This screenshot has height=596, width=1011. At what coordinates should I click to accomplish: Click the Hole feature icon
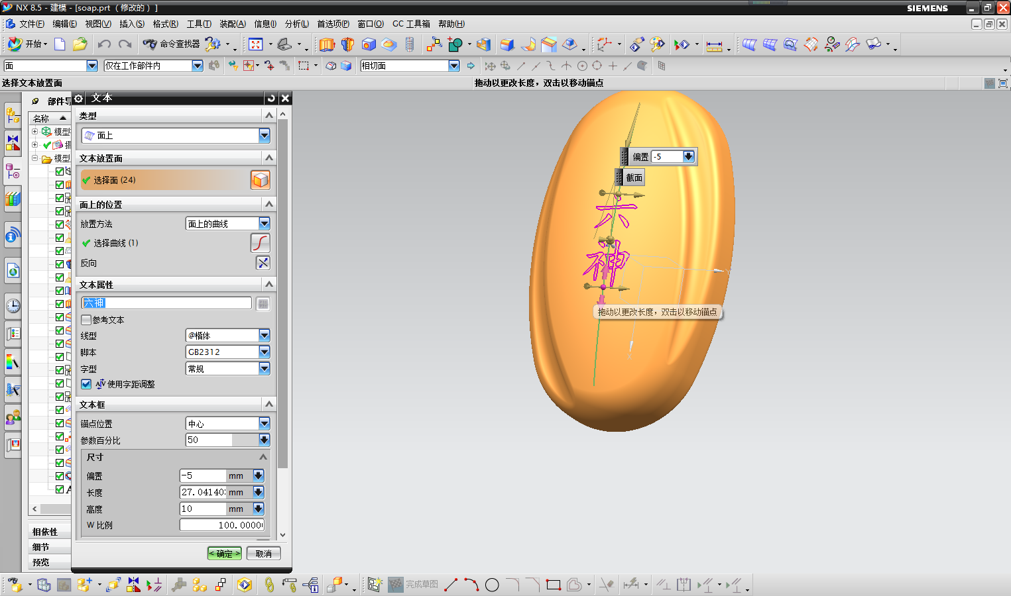(x=369, y=44)
